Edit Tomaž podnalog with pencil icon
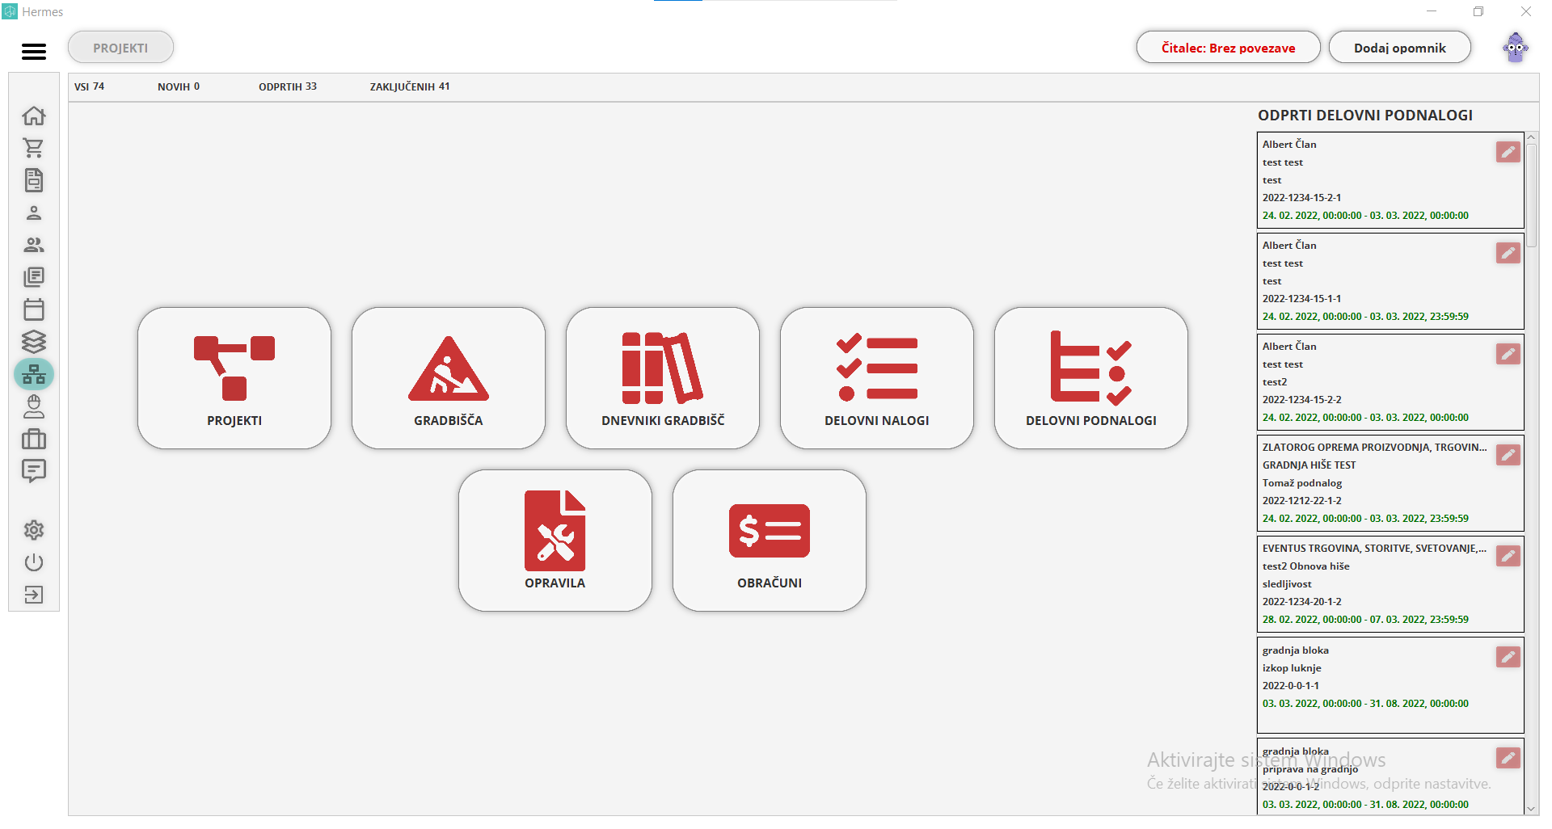This screenshot has height=829, width=1552. point(1508,455)
